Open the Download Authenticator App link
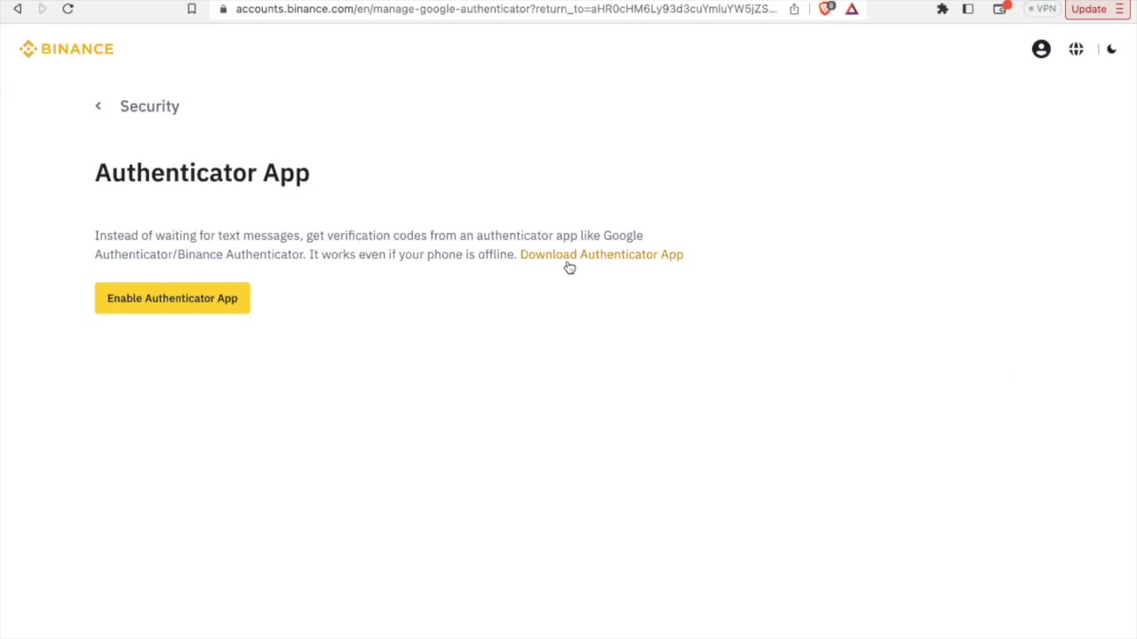Image resolution: width=1137 pixels, height=639 pixels. point(601,255)
